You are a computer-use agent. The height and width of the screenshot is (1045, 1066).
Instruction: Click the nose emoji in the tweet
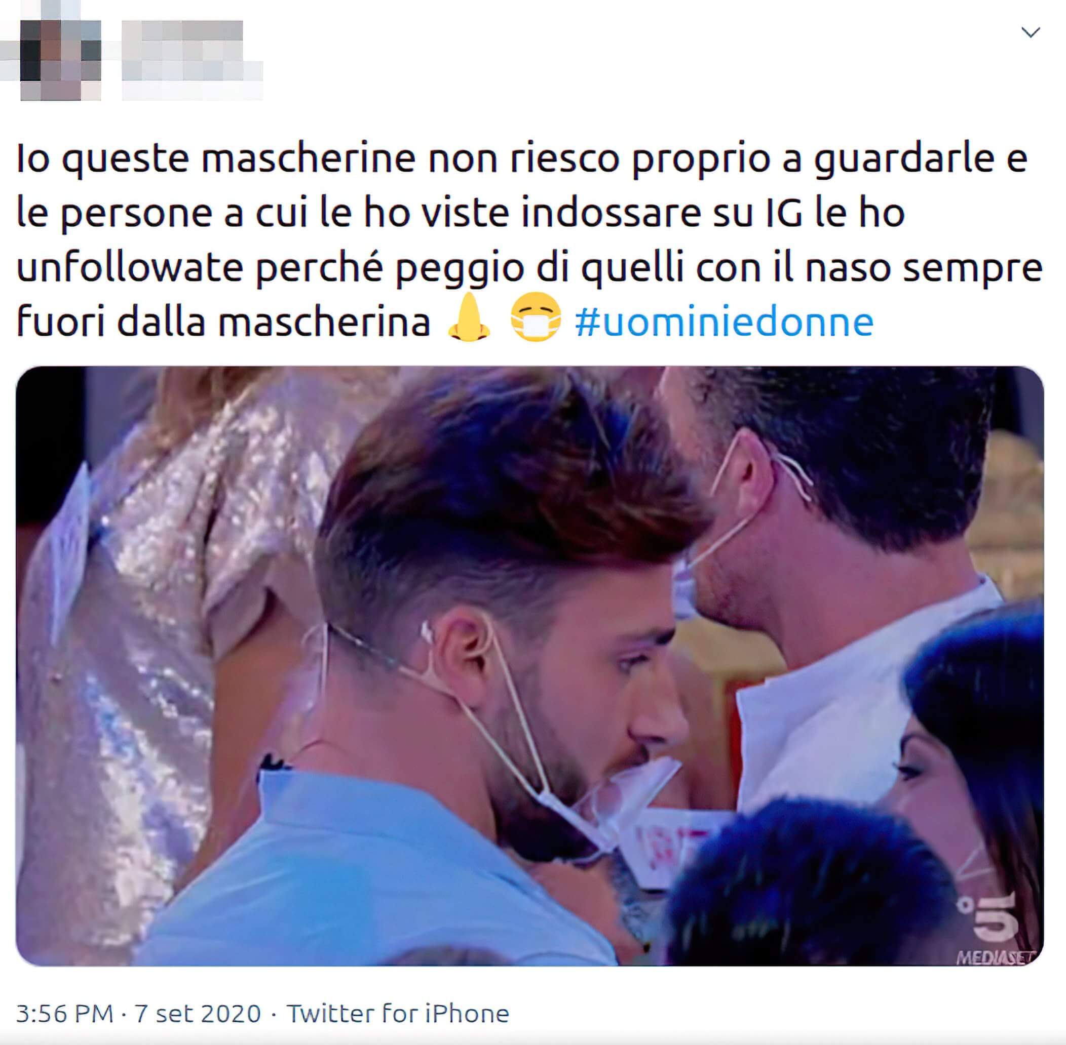(469, 317)
